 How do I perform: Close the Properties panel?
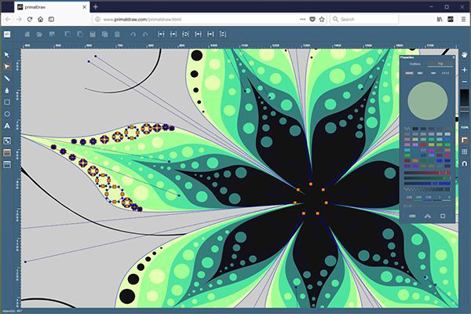pos(453,57)
